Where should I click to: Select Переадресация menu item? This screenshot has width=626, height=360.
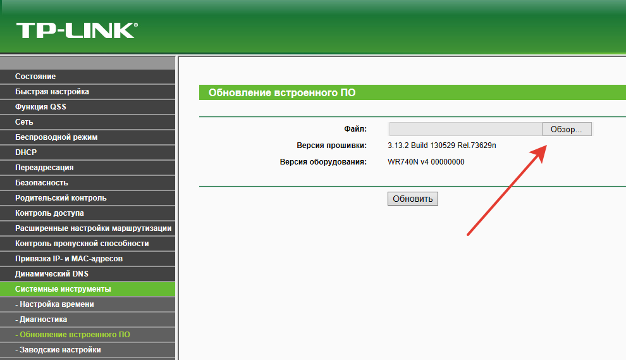pos(87,168)
